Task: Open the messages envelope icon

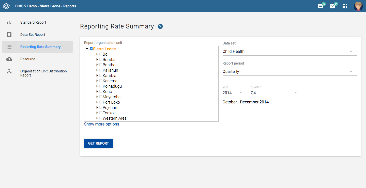Action: 332,6
